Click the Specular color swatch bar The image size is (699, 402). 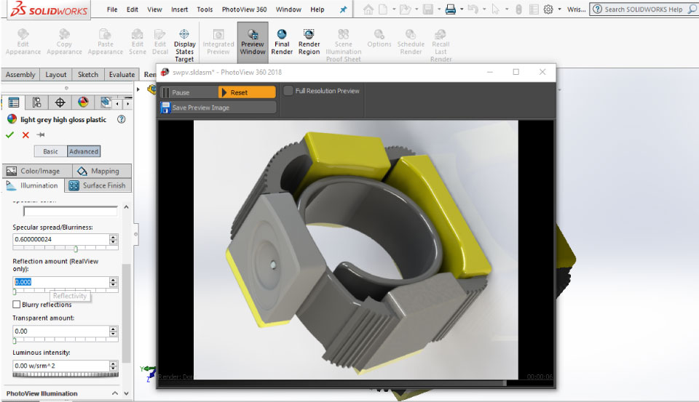click(71, 211)
